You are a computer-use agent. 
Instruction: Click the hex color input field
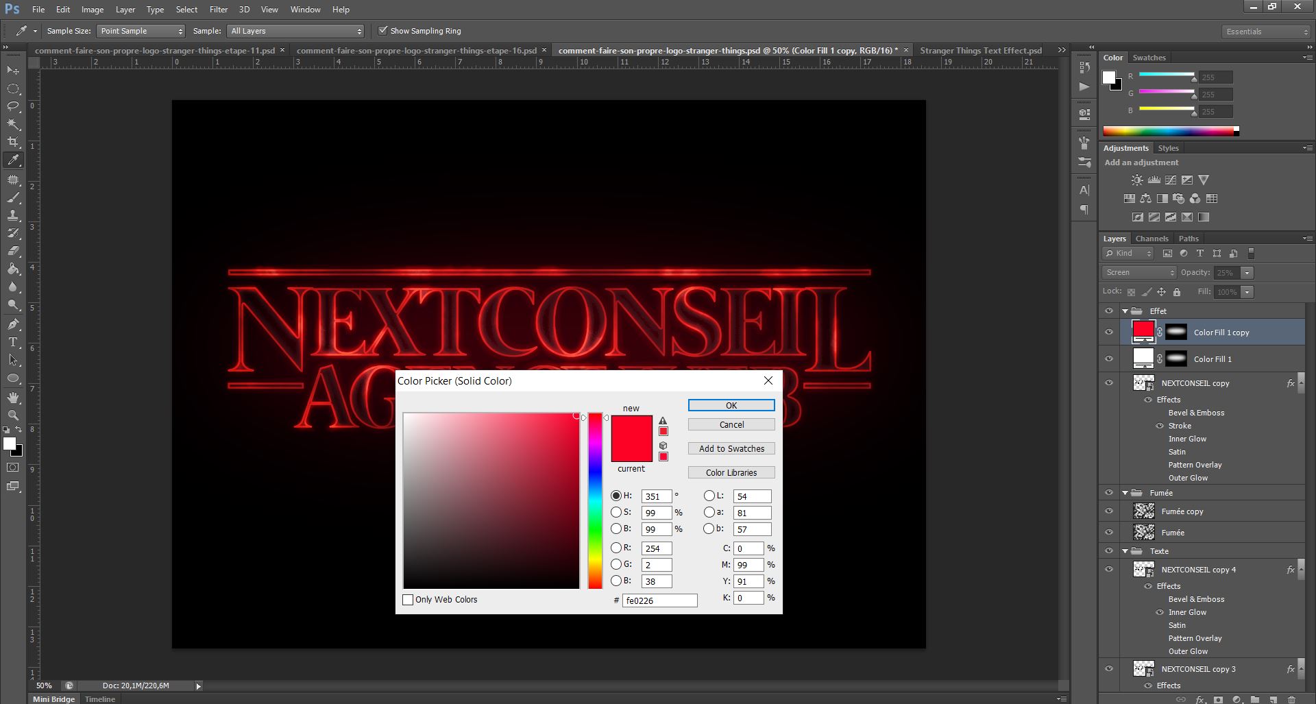coord(659,600)
